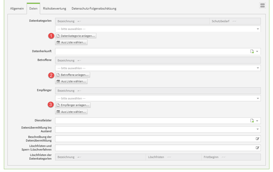Image resolution: width=273 pixels, height=172 pixels.
Task: Sort by Löschfristen column arrows
Action: pyautogui.click(x=169, y=157)
